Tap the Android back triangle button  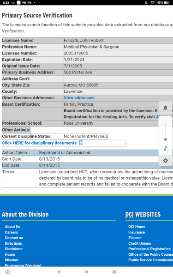[x=59, y=272]
